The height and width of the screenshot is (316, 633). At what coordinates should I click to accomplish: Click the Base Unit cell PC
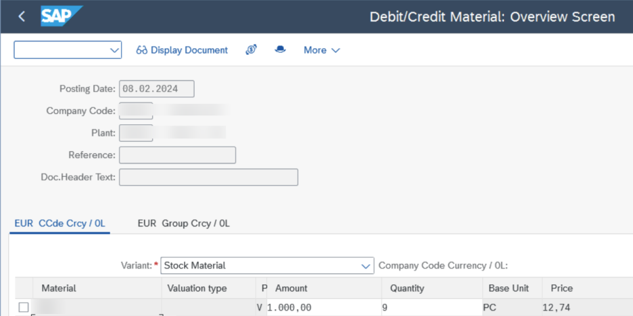[x=512, y=307]
